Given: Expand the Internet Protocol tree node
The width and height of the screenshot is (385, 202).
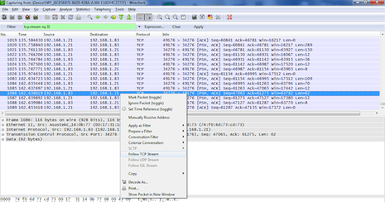Looking at the screenshot, I should pos(3,130).
